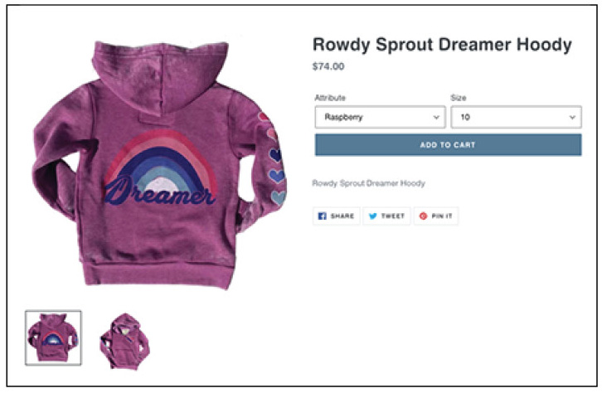
Task: Click the Rowdy Sprout Dreamer Hoody title
Action: tap(442, 45)
